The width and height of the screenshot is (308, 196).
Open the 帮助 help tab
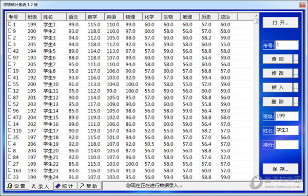point(89,186)
